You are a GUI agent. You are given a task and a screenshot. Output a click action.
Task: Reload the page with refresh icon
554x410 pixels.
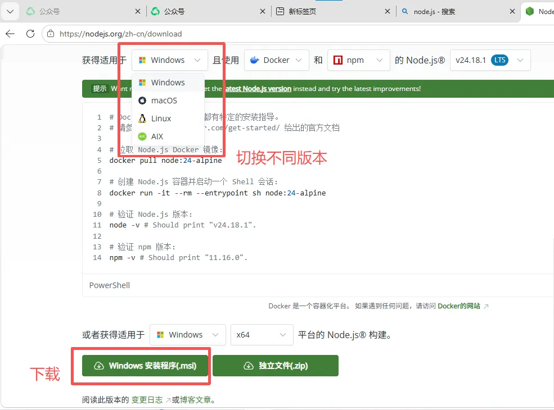30,34
